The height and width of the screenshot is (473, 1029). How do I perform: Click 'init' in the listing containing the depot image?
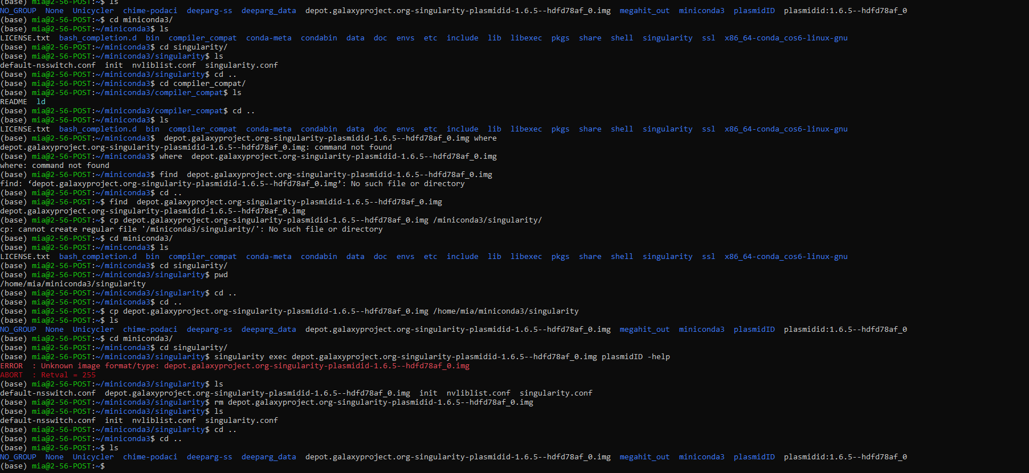(x=428, y=393)
